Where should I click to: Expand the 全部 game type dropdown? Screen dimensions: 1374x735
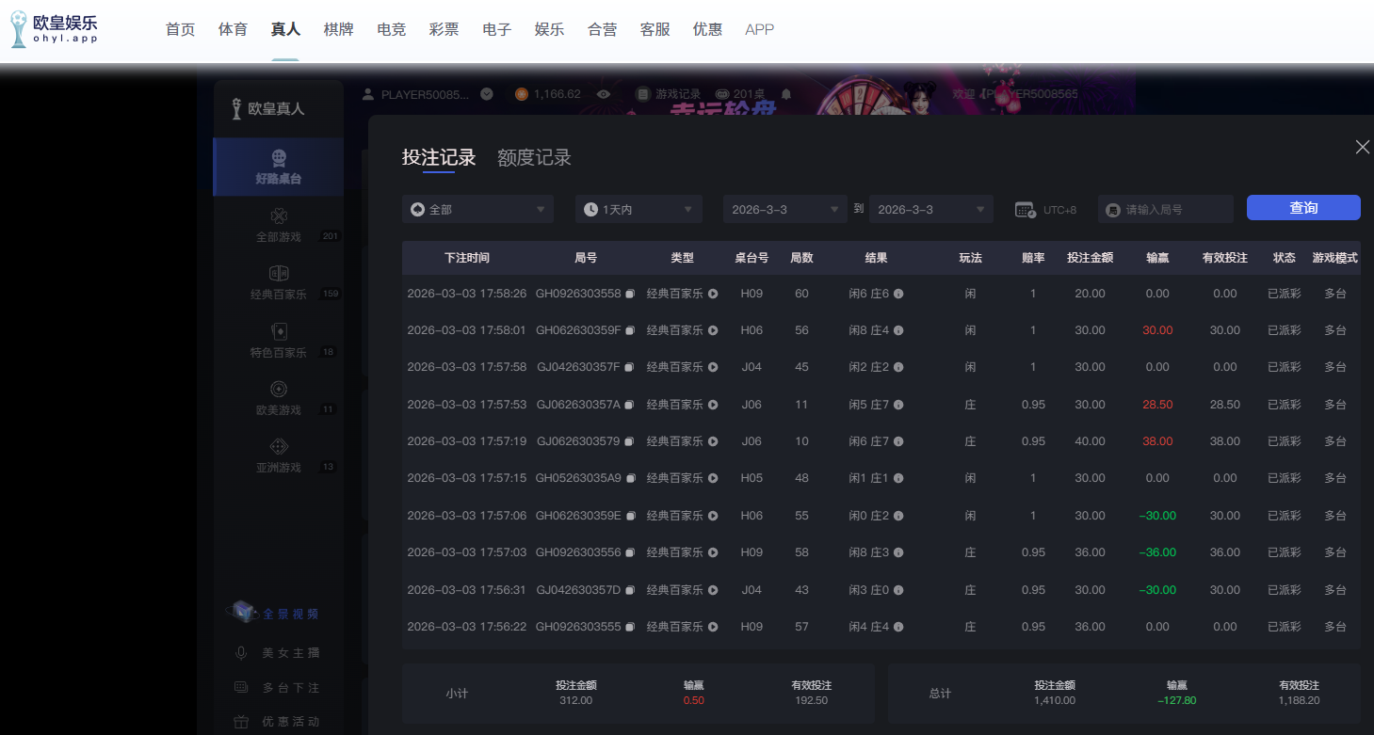tap(477, 209)
